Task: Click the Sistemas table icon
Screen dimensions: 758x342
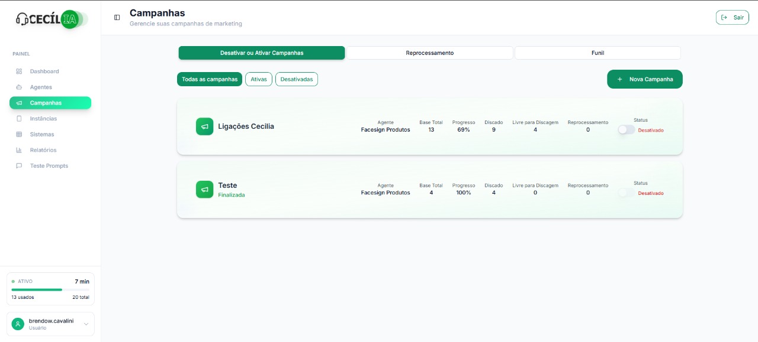Action: [19, 135]
